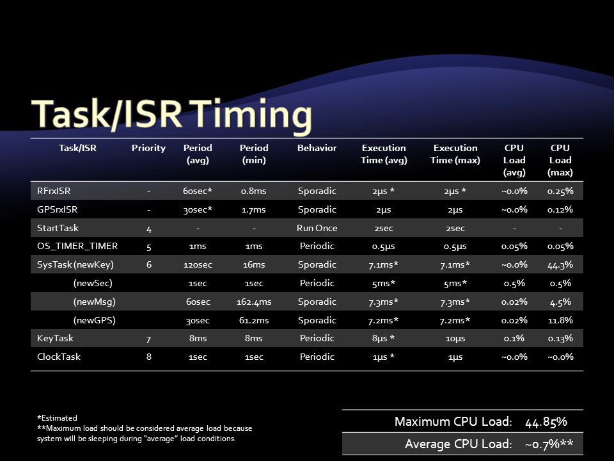Click the '0.13%' CPU load max value
The width and height of the screenshot is (614, 461).
point(560,338)
